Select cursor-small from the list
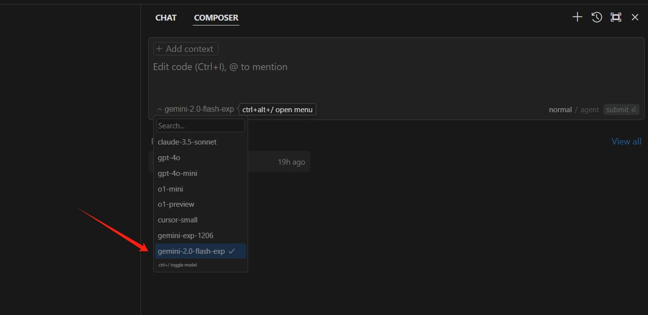This screenshot has width=648, height=315. coord(177,219)
